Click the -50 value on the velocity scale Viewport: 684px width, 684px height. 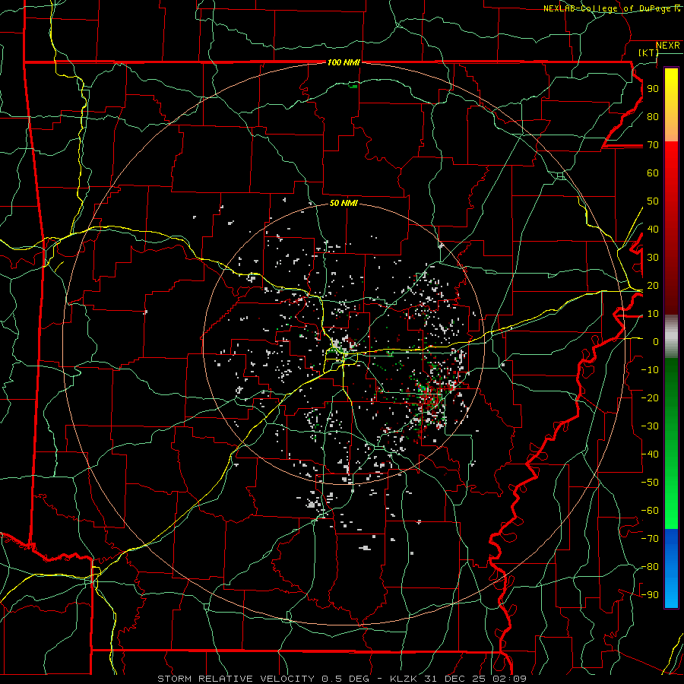click(x=650, y=483)
